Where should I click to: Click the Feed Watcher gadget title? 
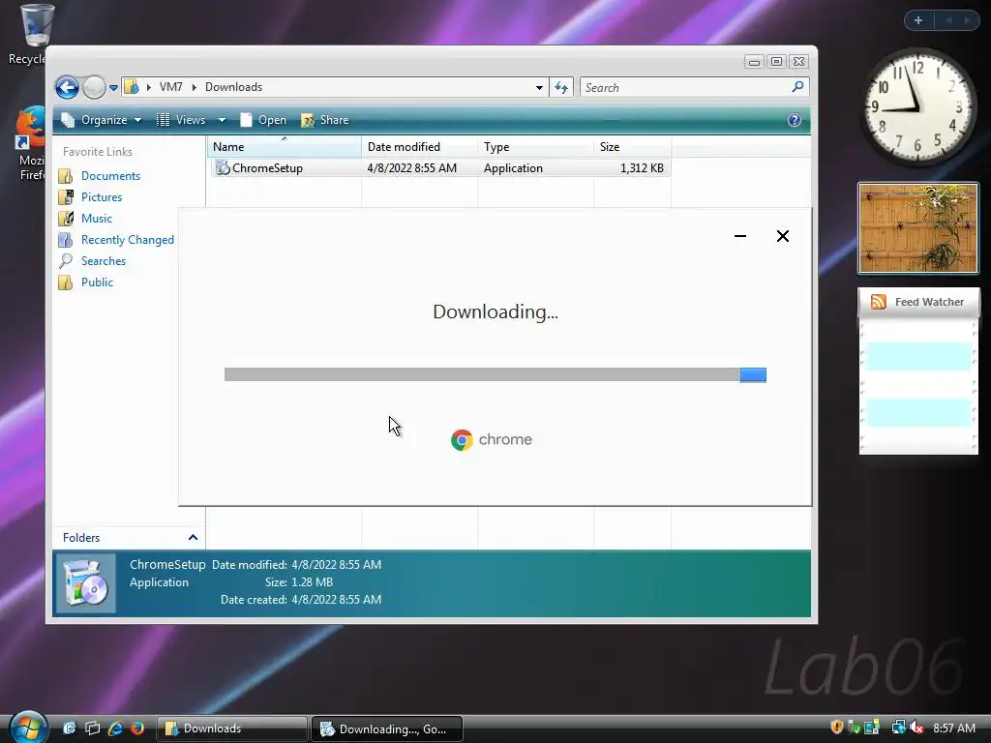(929, 302)
